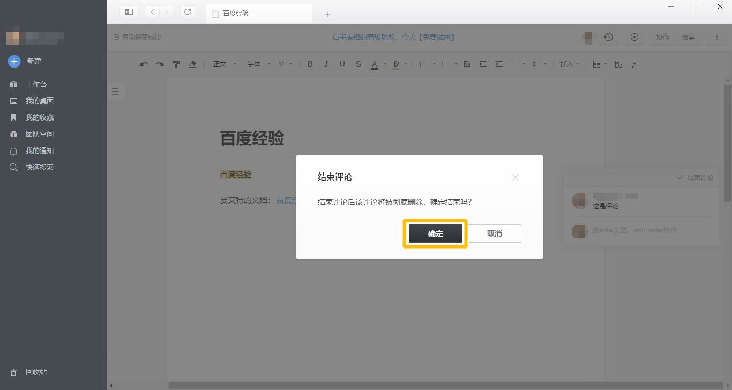Open find and replace icon
The image size is (732, 390).
[x=618, y=64]
